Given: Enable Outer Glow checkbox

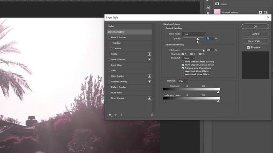Looking at the screenshot, I should 109,93.
